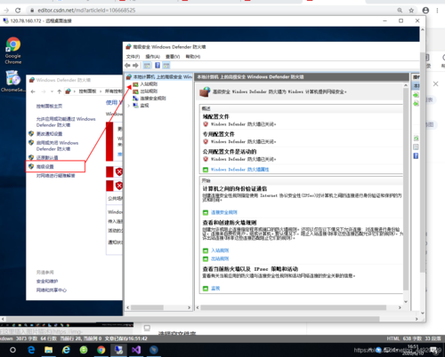
Task: Select root node 本地计算机上的高级安全
Action: coord(162,77)
